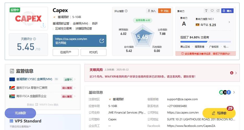This screenshot has width=244, height=130.
Task: Click the EU flag icon beside CYSEC
Action: pyautogui.click(x=12, y=79)
